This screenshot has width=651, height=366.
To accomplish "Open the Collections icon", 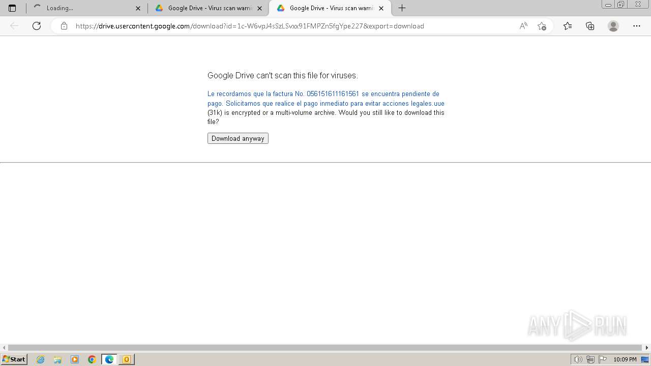I will pyautogui.click(x=590, y=26).
